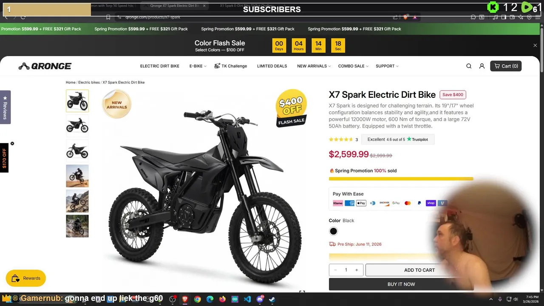Increase quantity with the plus stepper
The height and width of the screenshot is (306, 544).
[357, 270]
